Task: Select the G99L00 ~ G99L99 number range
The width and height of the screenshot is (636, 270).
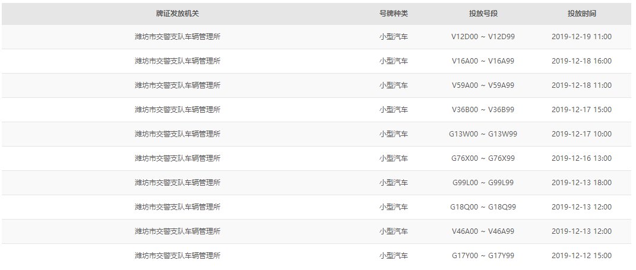Action: (483, 183)
